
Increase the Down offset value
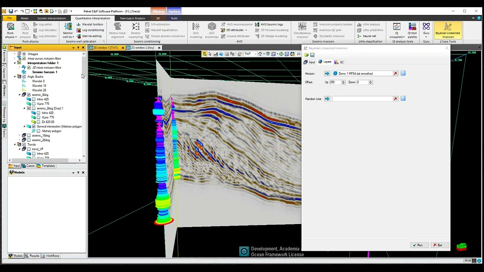371,81
